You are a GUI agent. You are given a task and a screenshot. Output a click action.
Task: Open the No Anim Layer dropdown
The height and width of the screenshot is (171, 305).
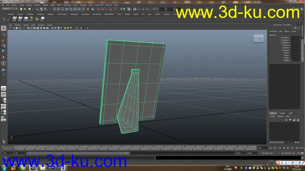[x=268, y=153]
